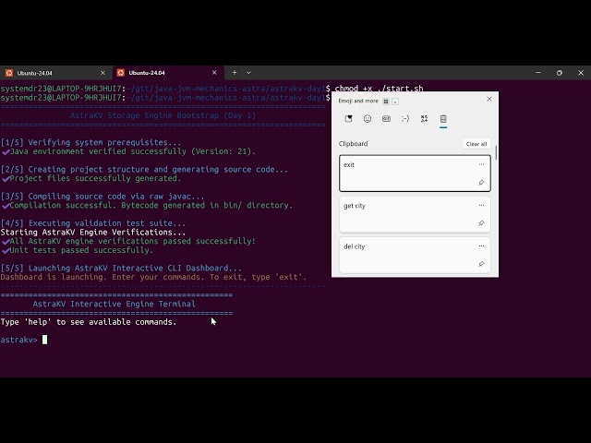591x443 pixels.
Task: Click 'AstraKV Storage Engine Bootstrap (Day 1)' title
Action: click(x=163, y=115)
